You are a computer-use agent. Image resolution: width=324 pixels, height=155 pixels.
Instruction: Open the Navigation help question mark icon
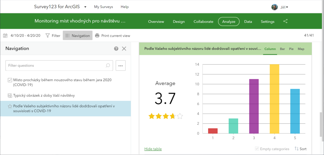(x=116, y=49)
